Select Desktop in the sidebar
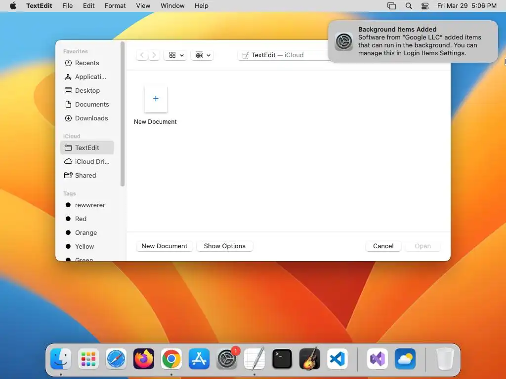 87,91
